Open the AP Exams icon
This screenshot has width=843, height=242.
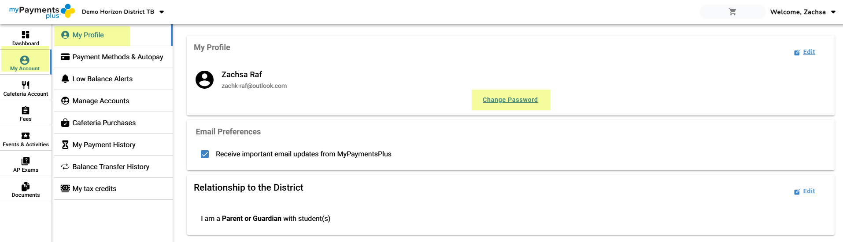(26, 161)
